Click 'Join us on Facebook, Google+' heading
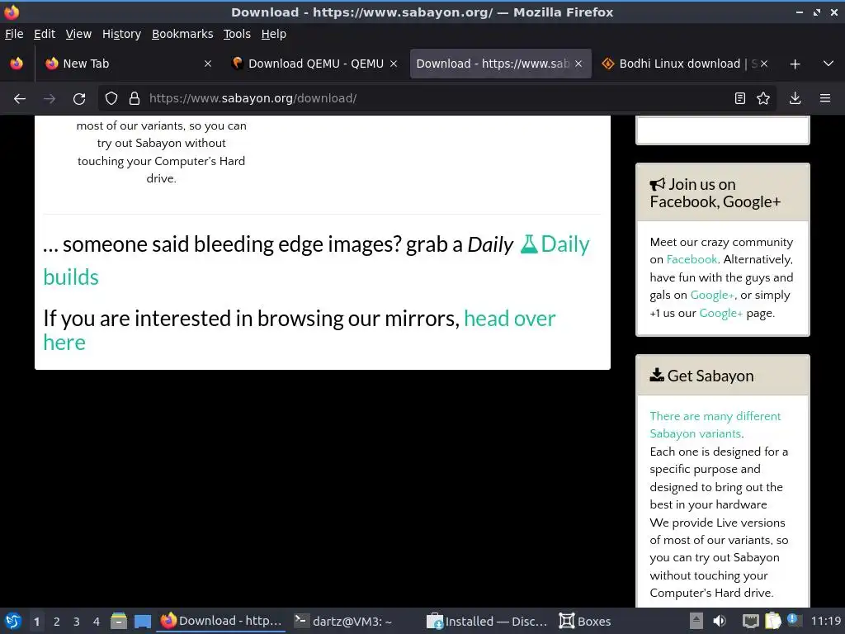The image size is (845, 634). click(x=715, y=193)
